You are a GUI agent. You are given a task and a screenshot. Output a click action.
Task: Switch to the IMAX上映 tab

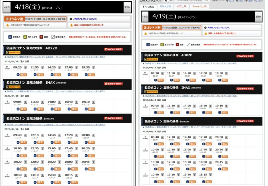pos(165,7)
